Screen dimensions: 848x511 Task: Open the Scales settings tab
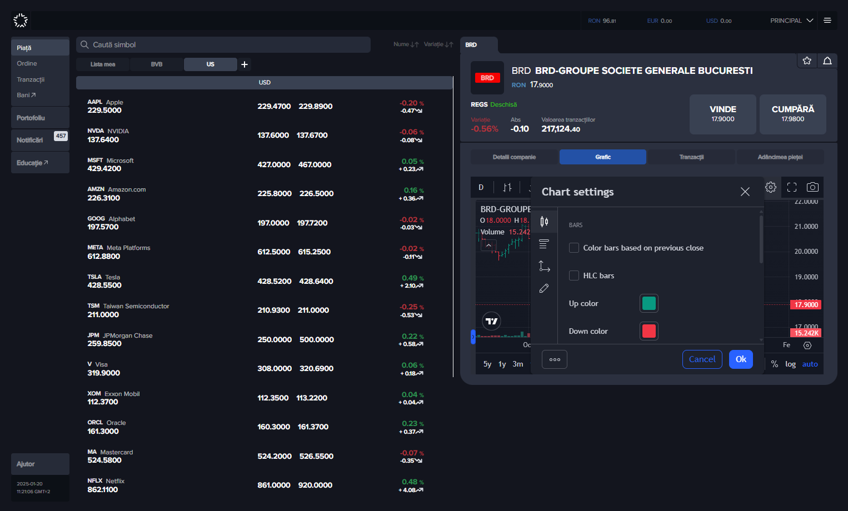(x=544, y=266)
